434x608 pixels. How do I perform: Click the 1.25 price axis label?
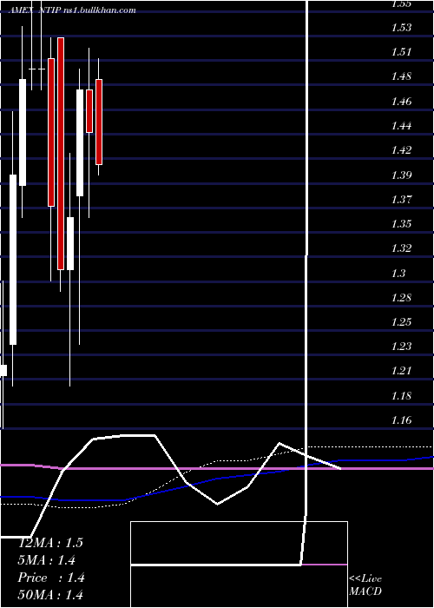click(401, 322)
